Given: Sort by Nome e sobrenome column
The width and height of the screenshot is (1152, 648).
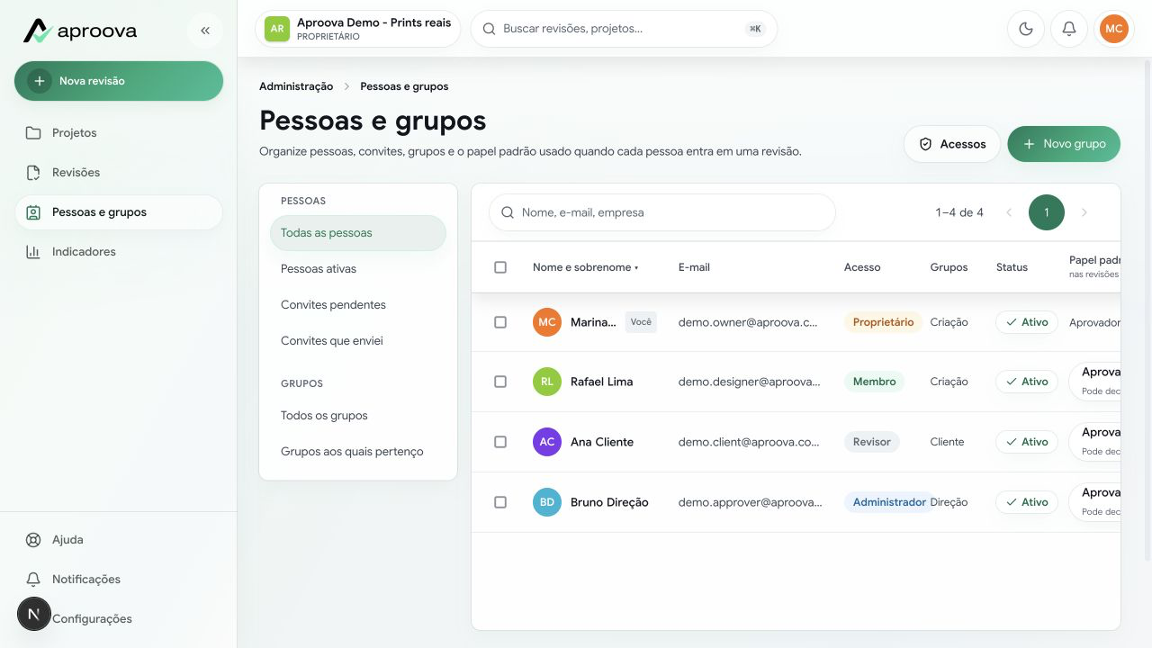Looking at the screenshot, I should point(585,267).
